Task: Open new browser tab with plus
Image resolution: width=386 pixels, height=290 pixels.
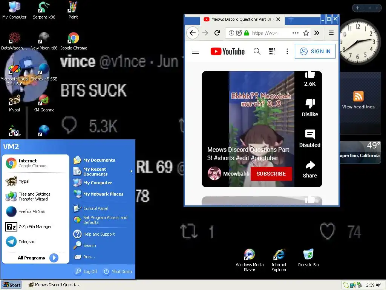Action: [291, 19]
